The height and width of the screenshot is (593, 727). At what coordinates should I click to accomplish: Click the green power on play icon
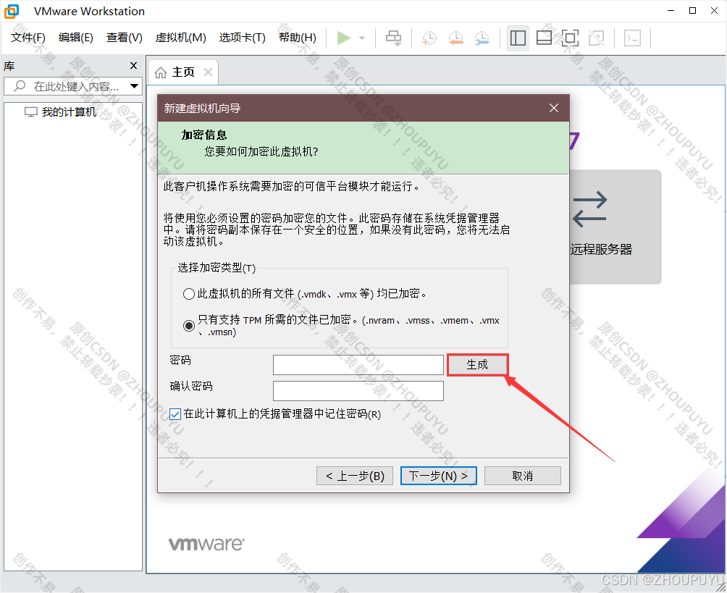click(343, 38)
